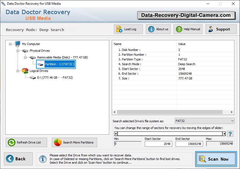Click the properties table horizontal scrollbar thumb
The image size is (240, 169).
(170, 112)
